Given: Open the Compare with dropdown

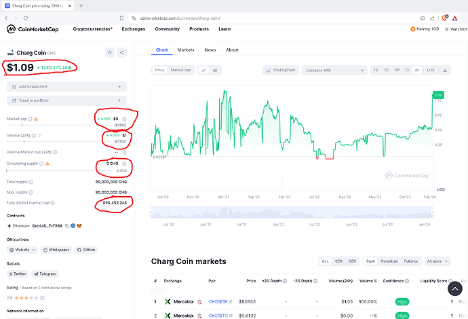Looking at the screenshot, I should [x=334, y=70].
